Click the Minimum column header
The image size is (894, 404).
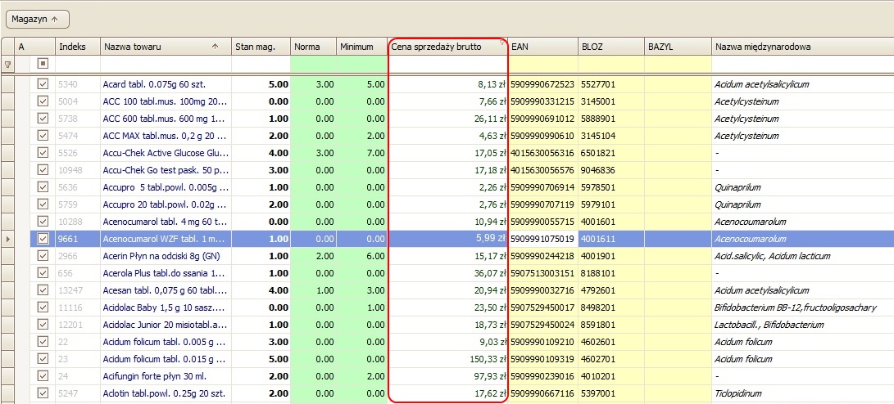coord(361,47)
